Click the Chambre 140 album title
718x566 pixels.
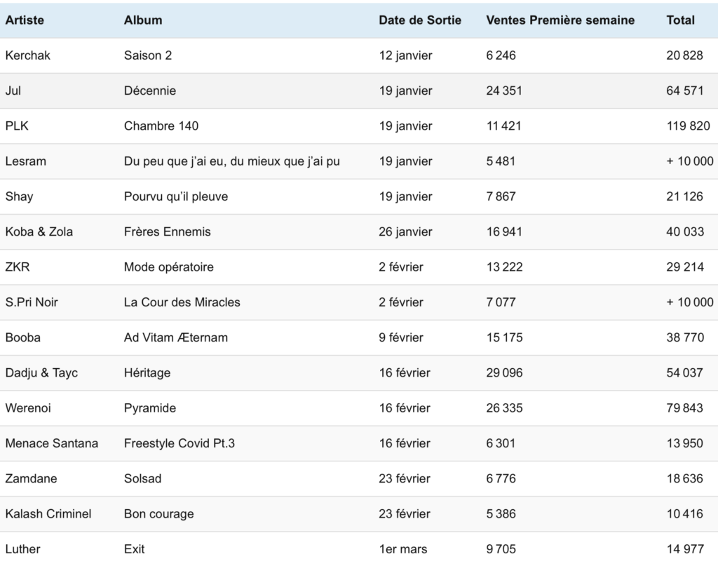pyautogui.click(x=161, y=126)
